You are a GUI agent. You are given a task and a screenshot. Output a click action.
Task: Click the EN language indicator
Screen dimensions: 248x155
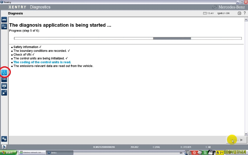pyautogui.click(x=181, y=153)
